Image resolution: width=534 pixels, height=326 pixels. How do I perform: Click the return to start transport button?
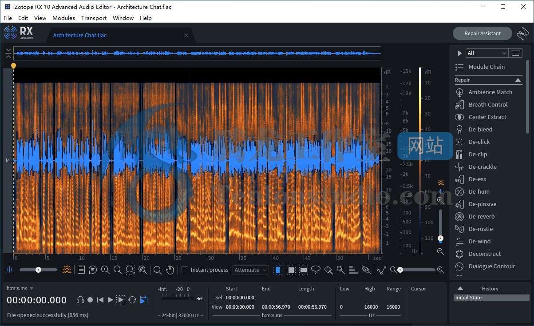click(100, 300)
